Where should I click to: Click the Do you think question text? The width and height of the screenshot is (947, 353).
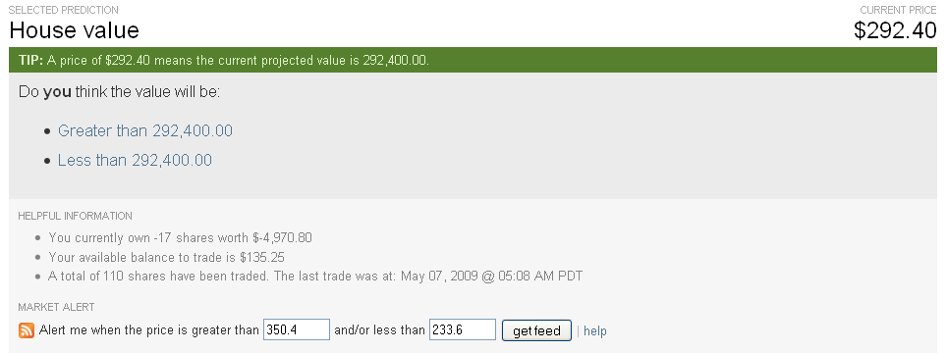pyautogui.click(x=120, y=92)
